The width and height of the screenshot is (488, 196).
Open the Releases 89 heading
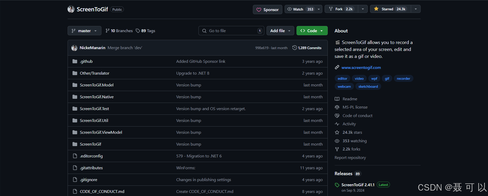point(348,174)
